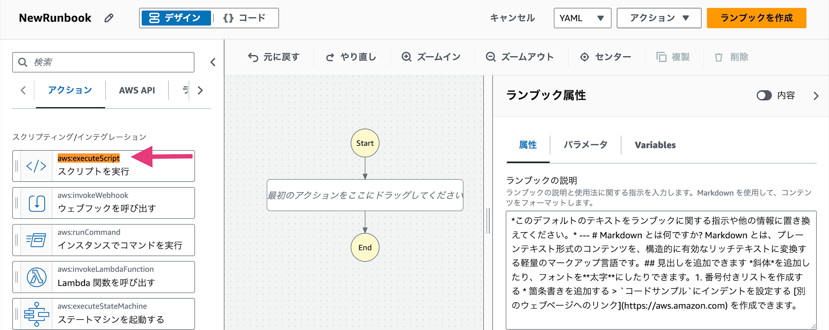Select the スクリプトを実行 action label
The width and height of the screenshot is (829, 330).
point(94,171)
